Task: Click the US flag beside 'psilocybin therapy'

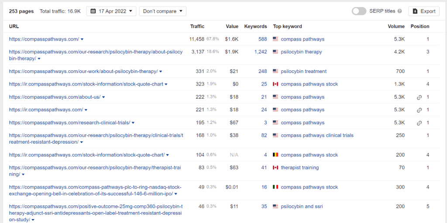Action: point(275,52)
